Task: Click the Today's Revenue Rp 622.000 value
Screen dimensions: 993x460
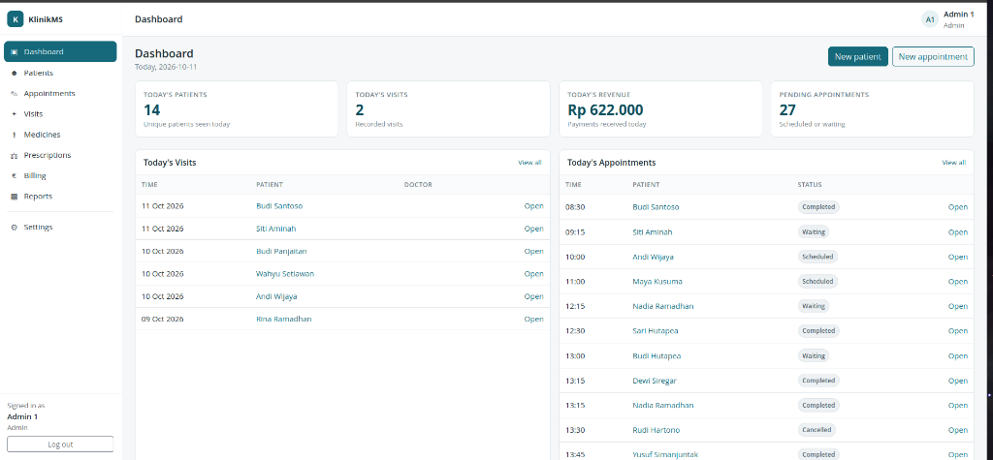Action: tap(605, 110)
